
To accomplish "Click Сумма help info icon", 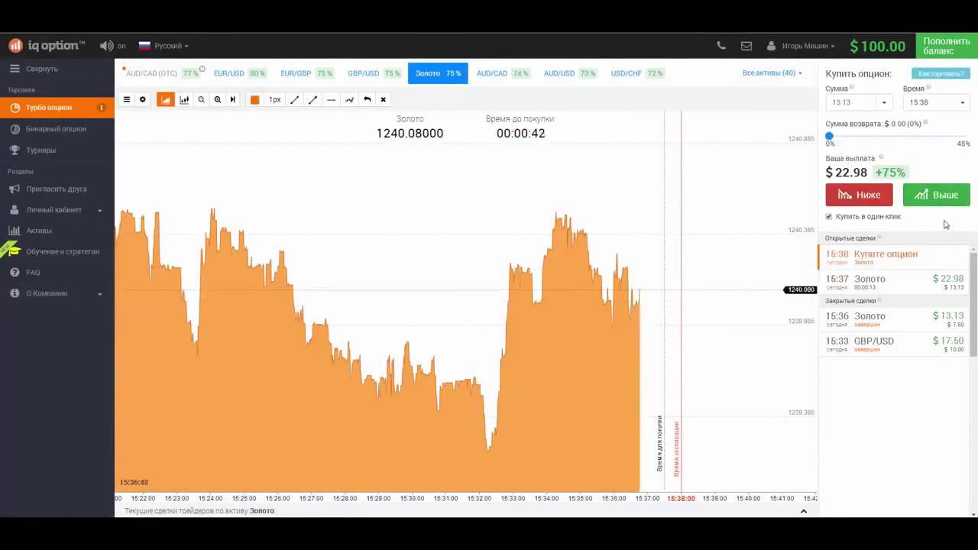I will [x=852, y=88].
